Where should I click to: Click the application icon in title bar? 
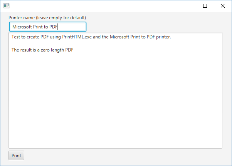pos(7,6)
